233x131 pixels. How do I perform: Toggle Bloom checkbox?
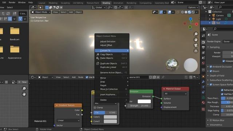click(211, 71)
